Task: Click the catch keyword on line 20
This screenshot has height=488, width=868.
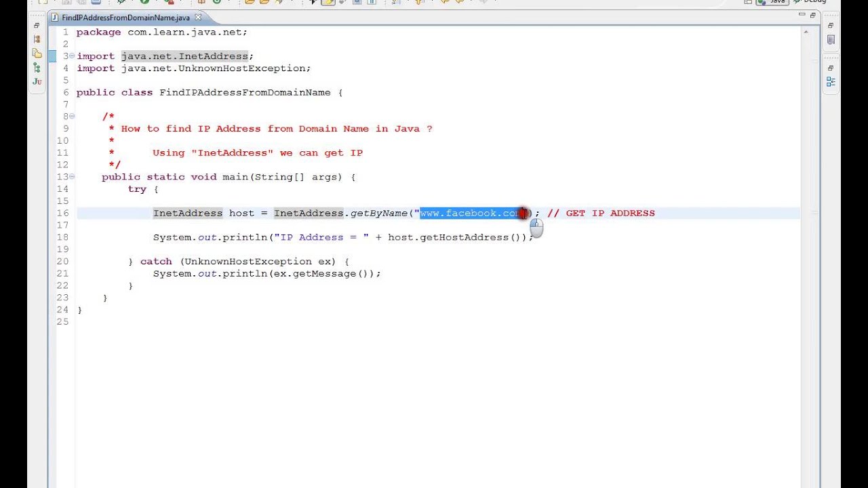Action: tap(156, 262)
